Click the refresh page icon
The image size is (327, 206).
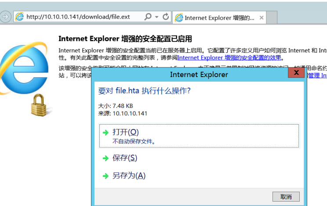point(166,17)
